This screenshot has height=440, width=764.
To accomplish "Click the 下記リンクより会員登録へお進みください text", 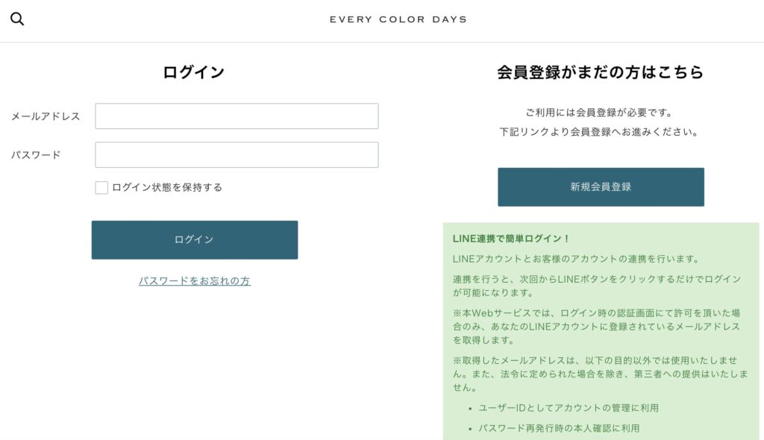I will point(601,132).
